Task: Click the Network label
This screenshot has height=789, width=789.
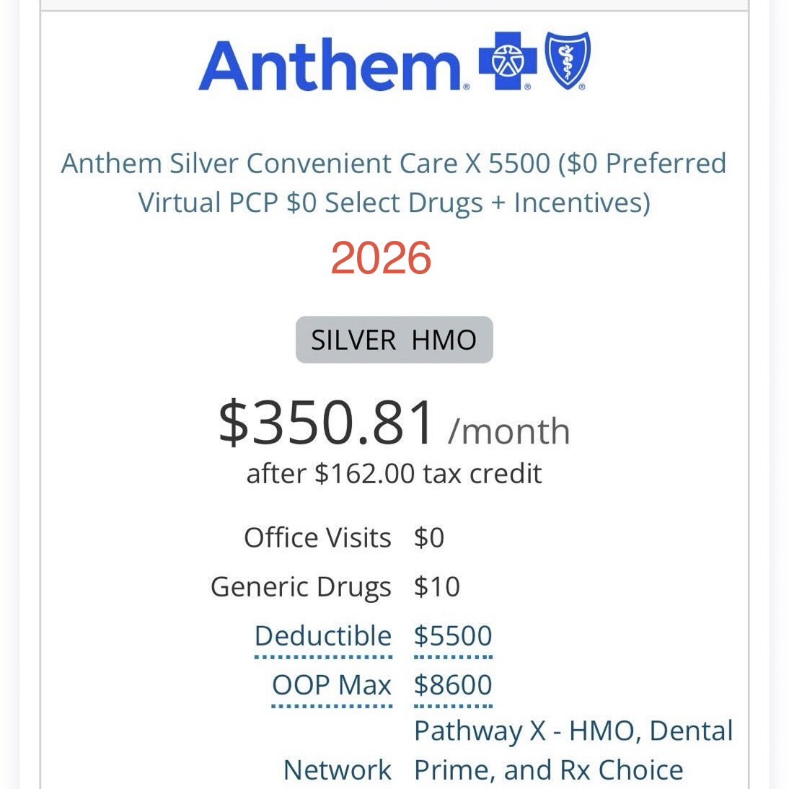Action: (x=337, y=770)
